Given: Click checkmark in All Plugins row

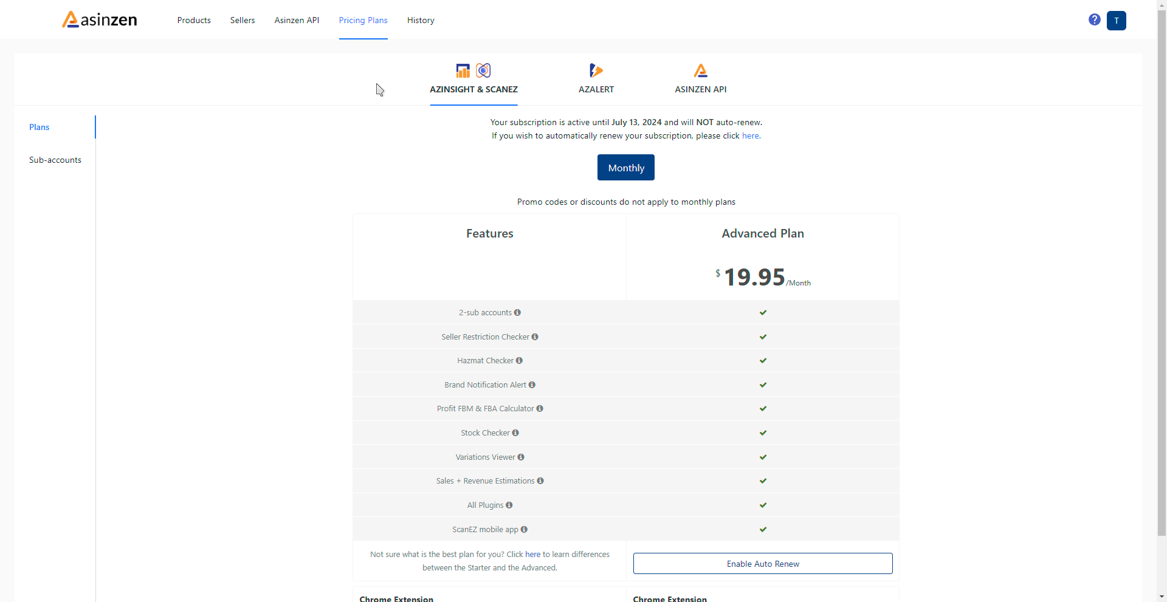Looking at the screenshot, I should (763, 505).
